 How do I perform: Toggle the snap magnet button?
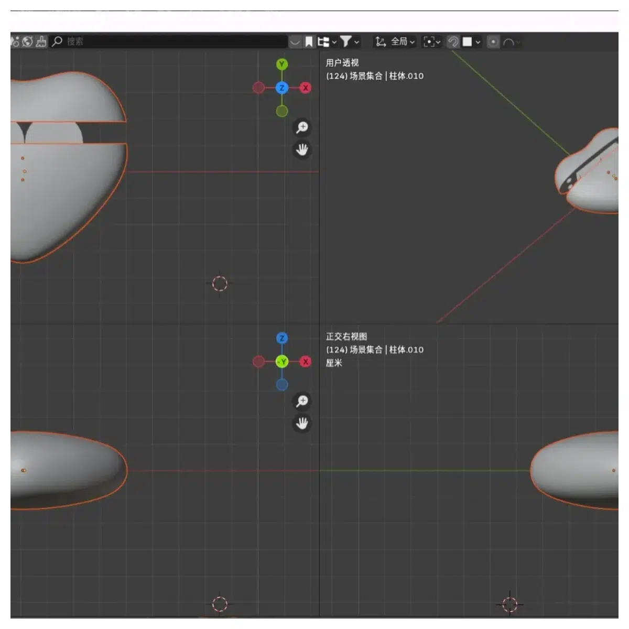[453, 41]
